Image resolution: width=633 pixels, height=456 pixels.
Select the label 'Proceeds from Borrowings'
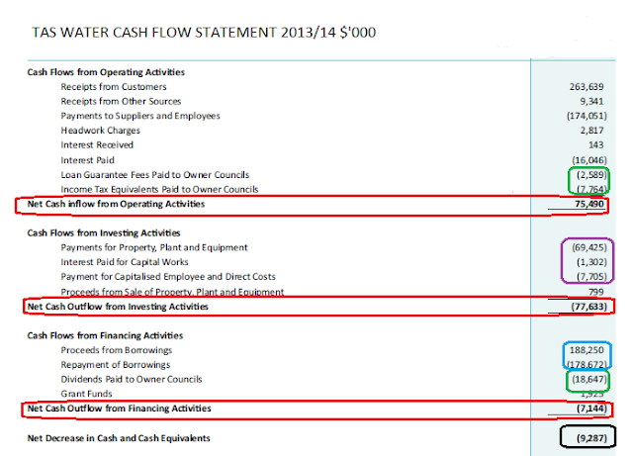tap(117, 350)
